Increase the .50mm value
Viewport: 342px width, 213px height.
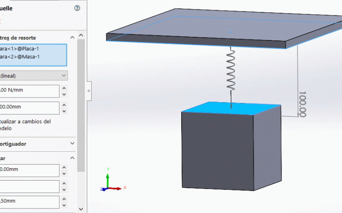(64, 199)
